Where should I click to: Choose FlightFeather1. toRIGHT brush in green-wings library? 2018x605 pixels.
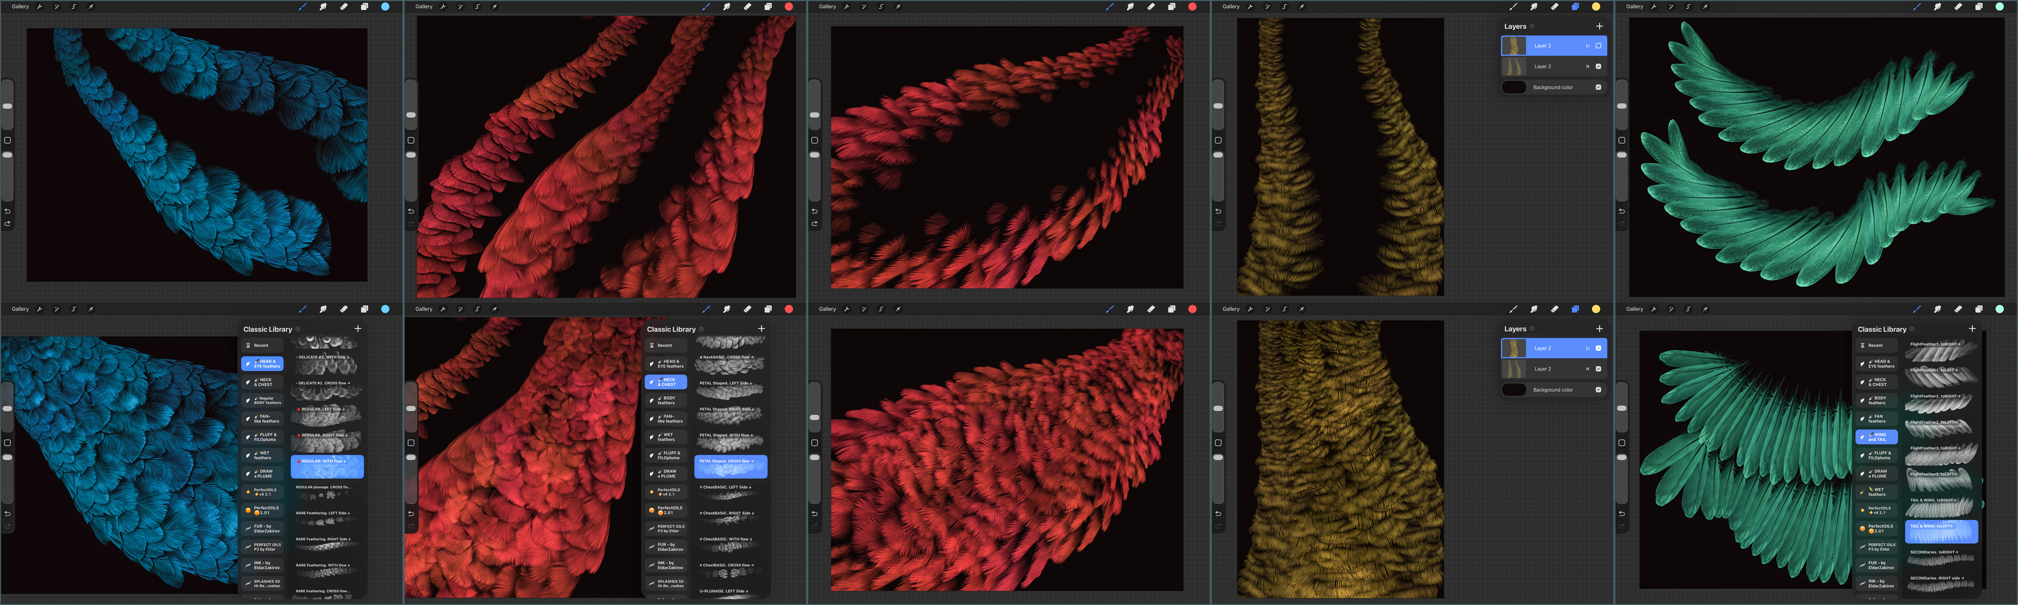coord(1941,350)
